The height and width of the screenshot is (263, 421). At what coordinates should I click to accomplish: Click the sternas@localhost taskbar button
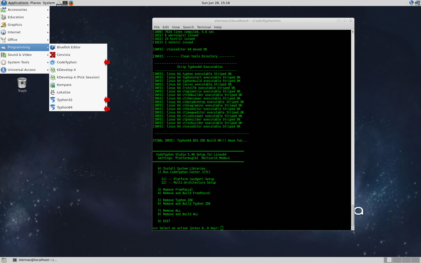pyautogui.click(x=35, y=260)
